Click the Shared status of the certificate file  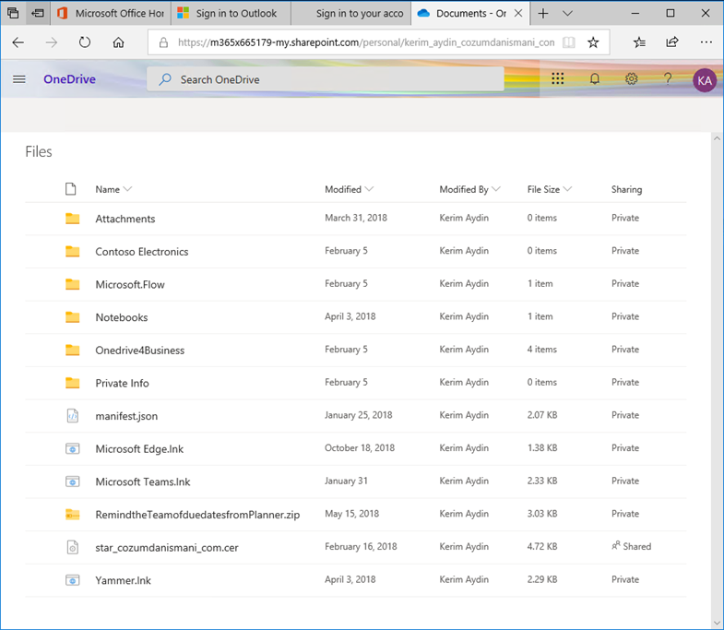pos(631,546)
